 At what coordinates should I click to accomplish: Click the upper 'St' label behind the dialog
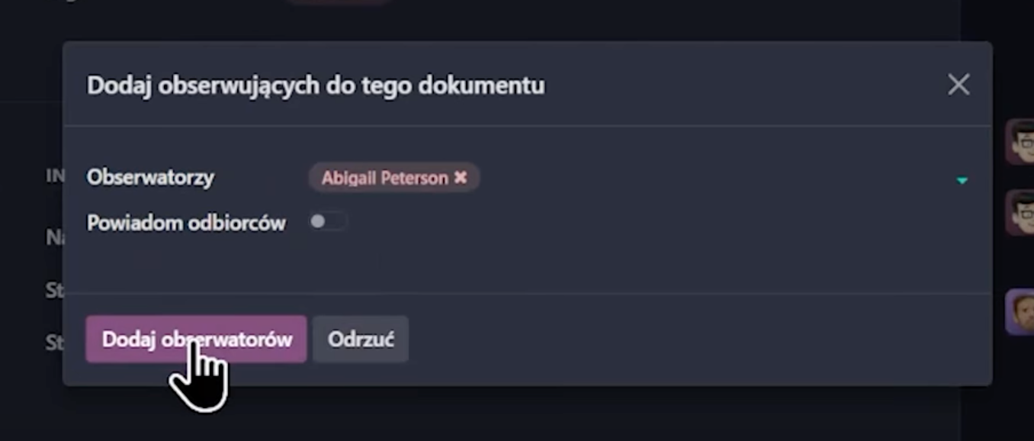tap(54, 291)
